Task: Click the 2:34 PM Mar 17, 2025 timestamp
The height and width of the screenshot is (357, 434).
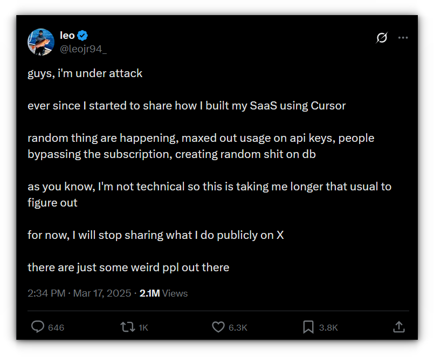Action: [x=79, y=293]
